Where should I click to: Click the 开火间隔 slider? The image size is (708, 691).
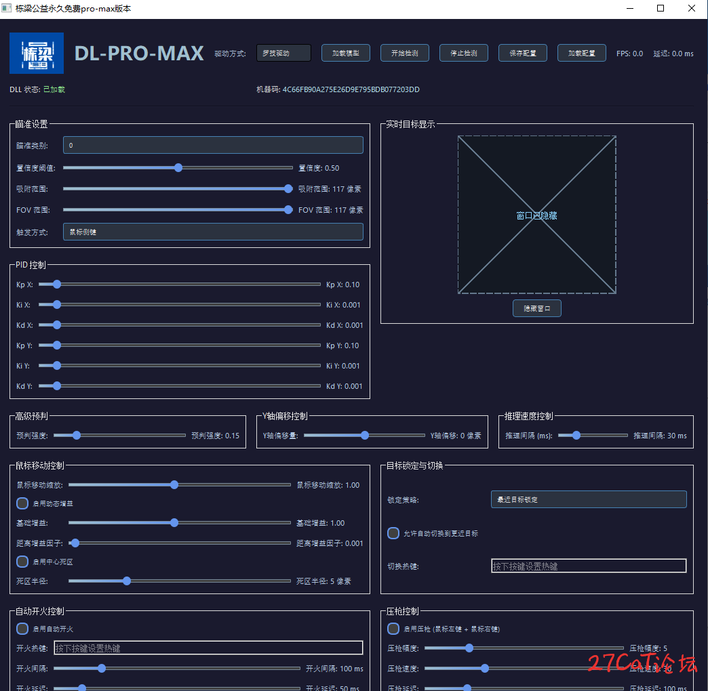click(x=177, y=669)
